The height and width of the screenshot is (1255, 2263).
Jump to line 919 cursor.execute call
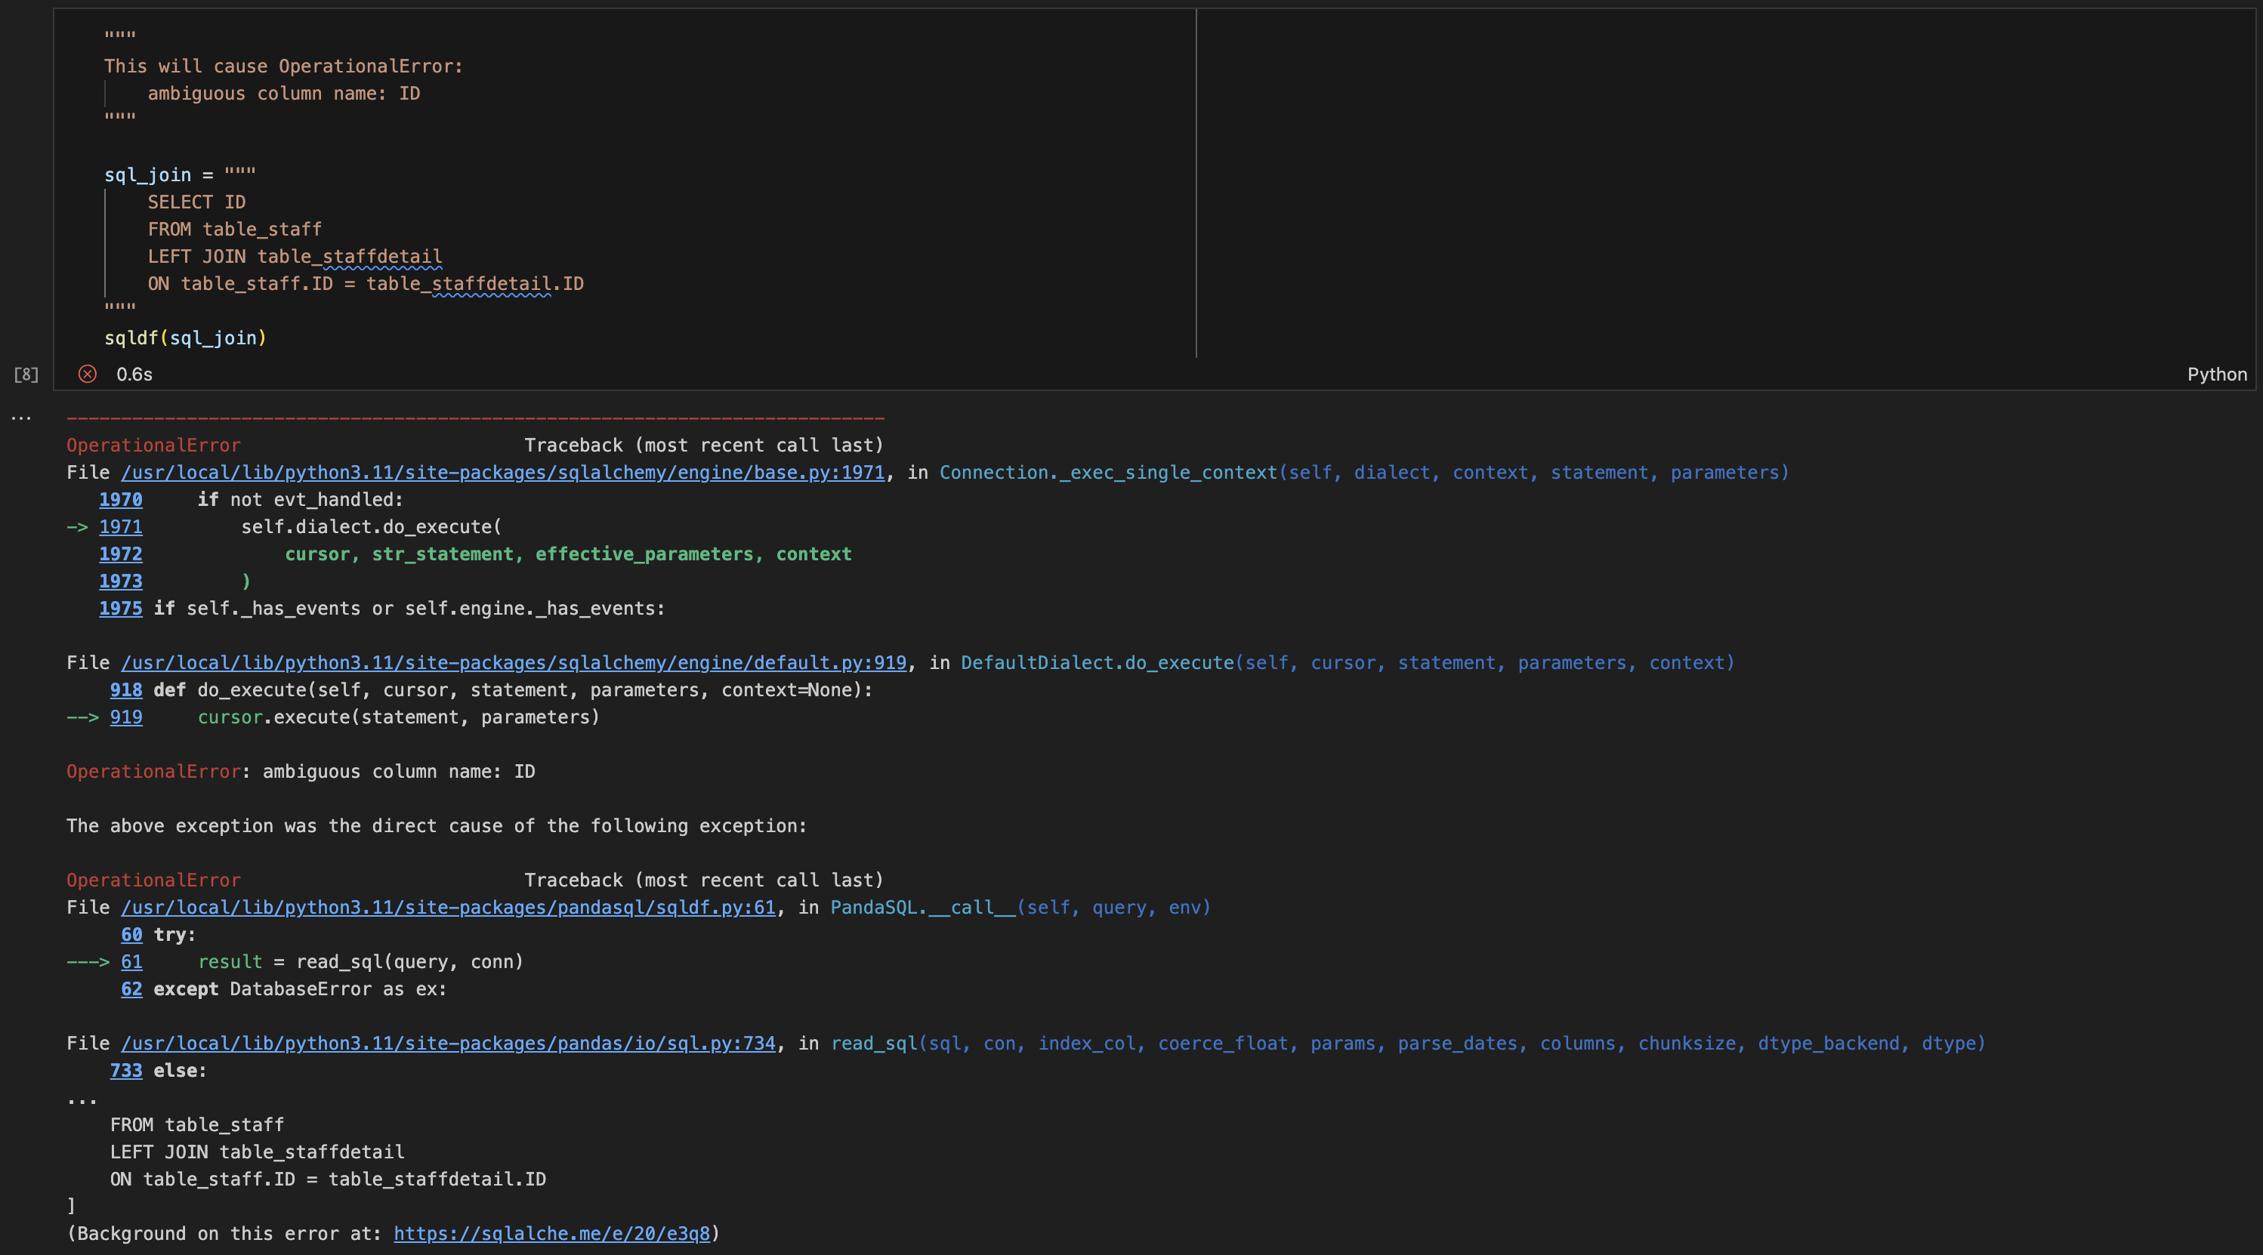tap(125, 717)
